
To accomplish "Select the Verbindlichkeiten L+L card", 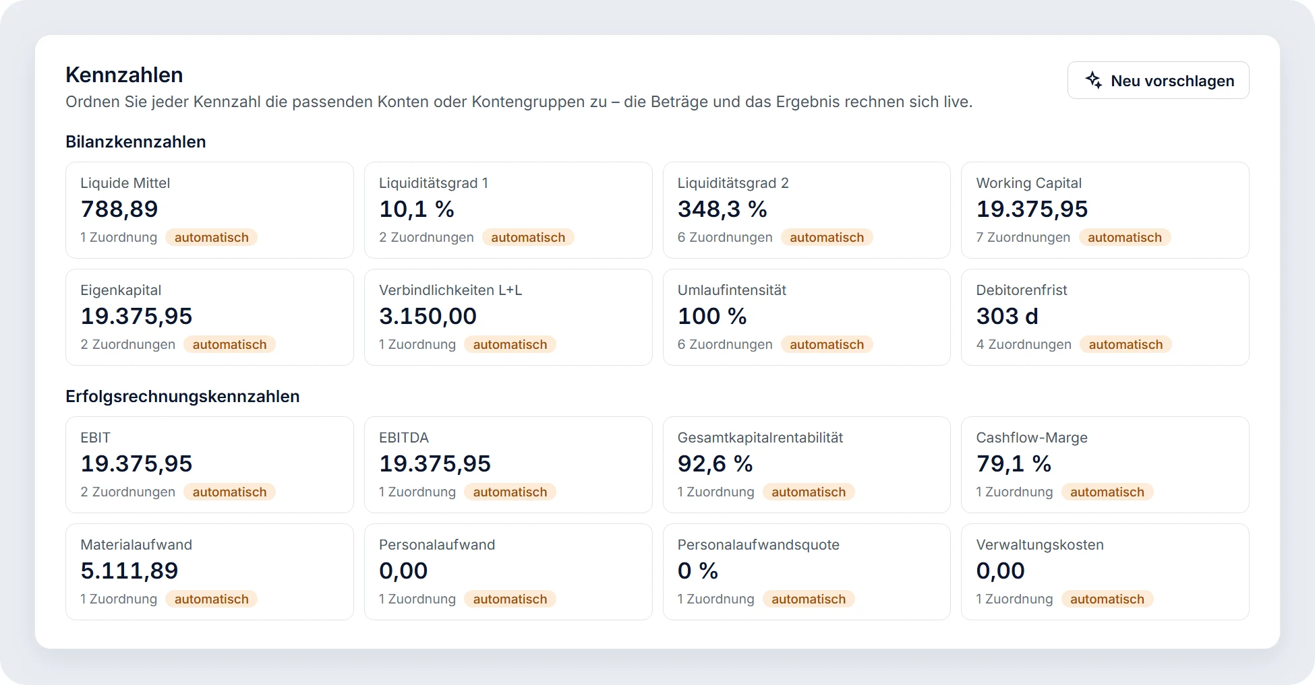I will click(508, 317).
